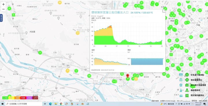
Task: Open the Windows Start menu
Action: coord(2,104)
